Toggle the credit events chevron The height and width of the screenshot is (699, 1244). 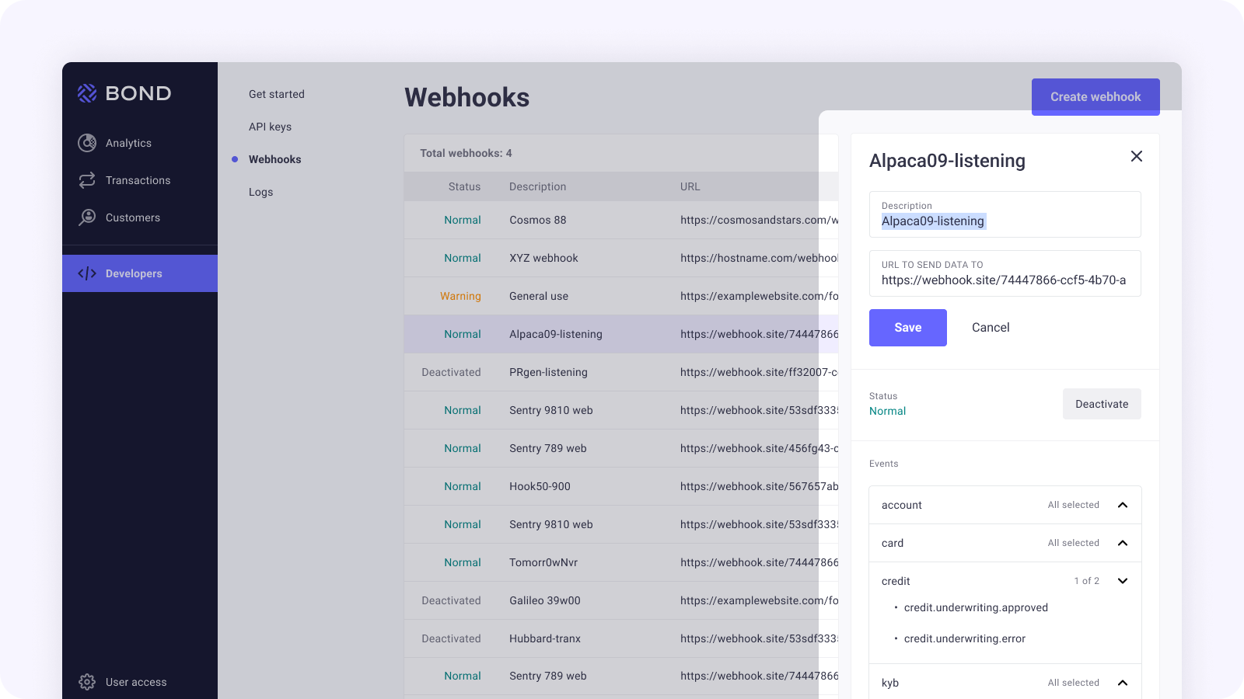pyautogui.click(x=1123, y=581)
